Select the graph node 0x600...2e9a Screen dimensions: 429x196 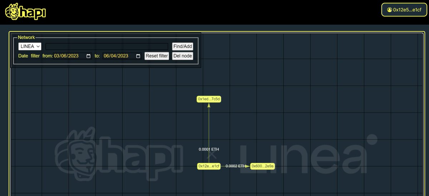262,166
